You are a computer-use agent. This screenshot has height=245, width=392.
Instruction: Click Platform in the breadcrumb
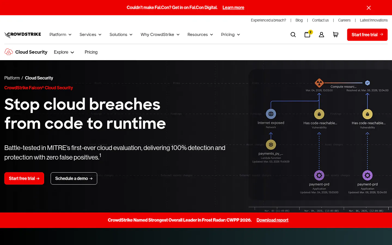(x=12, y=78)
